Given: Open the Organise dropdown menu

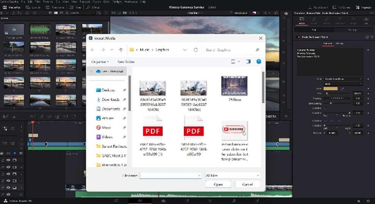Looking at the screenshot, I should (100, 61).
